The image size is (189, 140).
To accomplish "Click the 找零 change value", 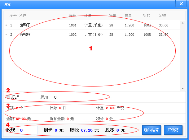I will (118, 130).
